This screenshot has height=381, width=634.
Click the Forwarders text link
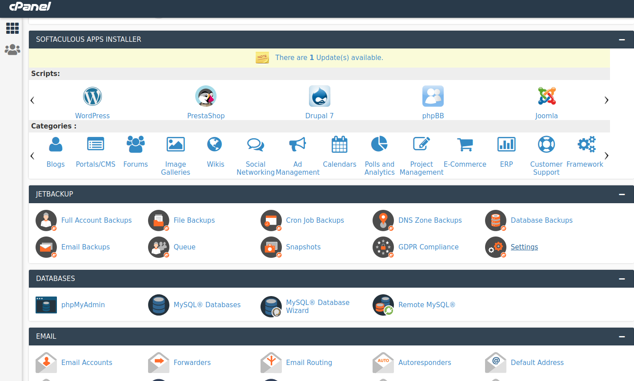[x=192, y=363]
